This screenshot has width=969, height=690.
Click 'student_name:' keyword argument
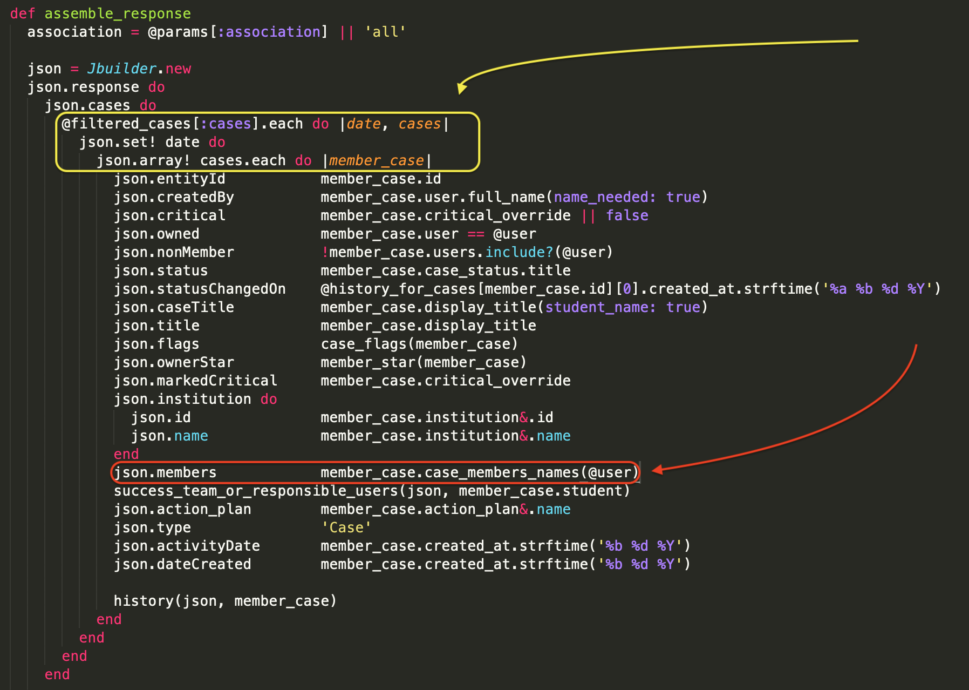point(601,307)
